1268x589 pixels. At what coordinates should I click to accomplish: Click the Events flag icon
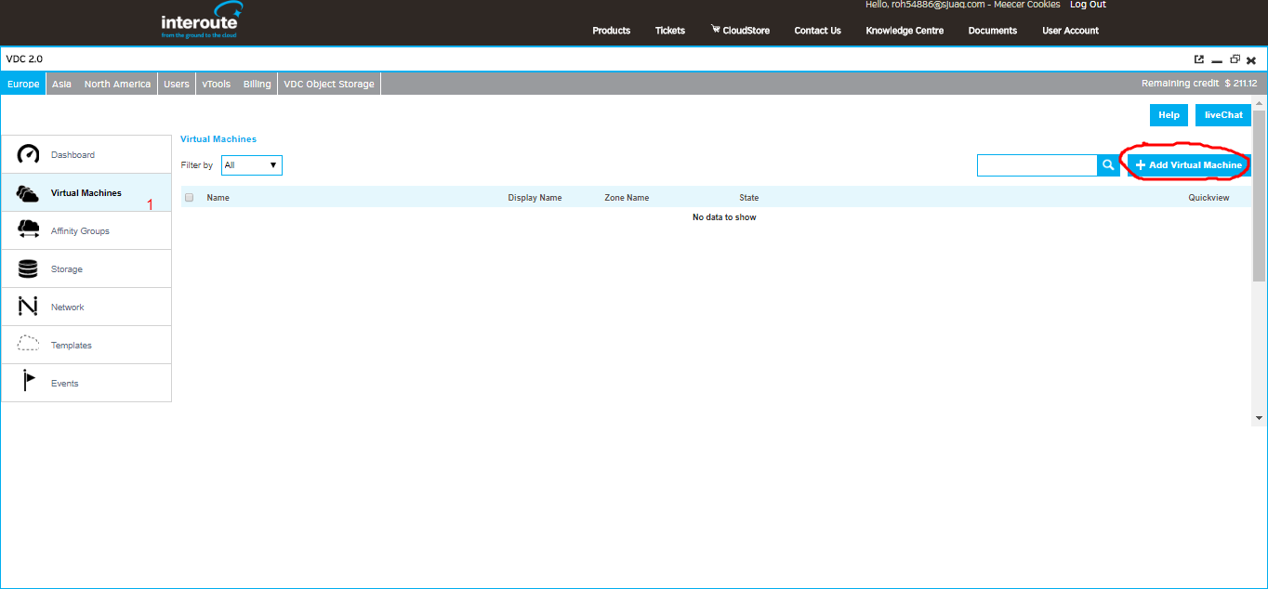[29, 382]
